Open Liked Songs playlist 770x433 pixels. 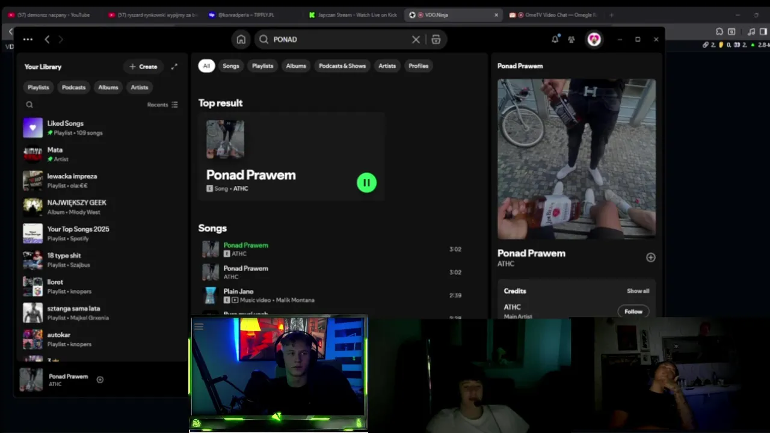pos(100,127)
